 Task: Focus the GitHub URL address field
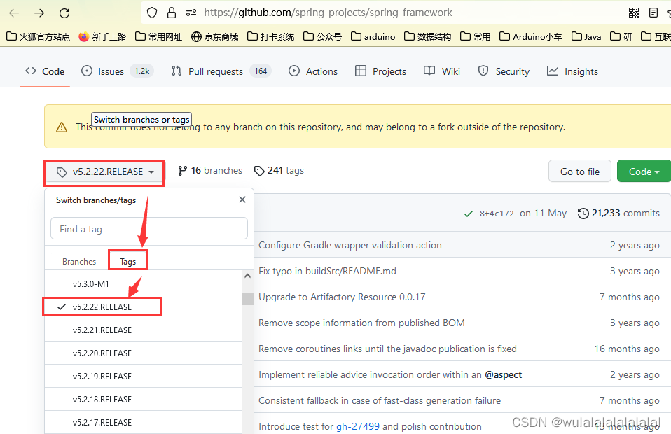point(328,13)
